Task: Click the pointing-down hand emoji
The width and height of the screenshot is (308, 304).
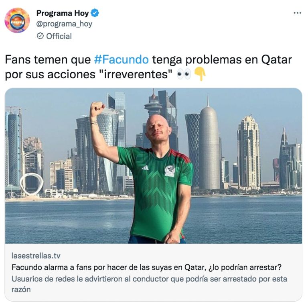Action: coord(200,74)
